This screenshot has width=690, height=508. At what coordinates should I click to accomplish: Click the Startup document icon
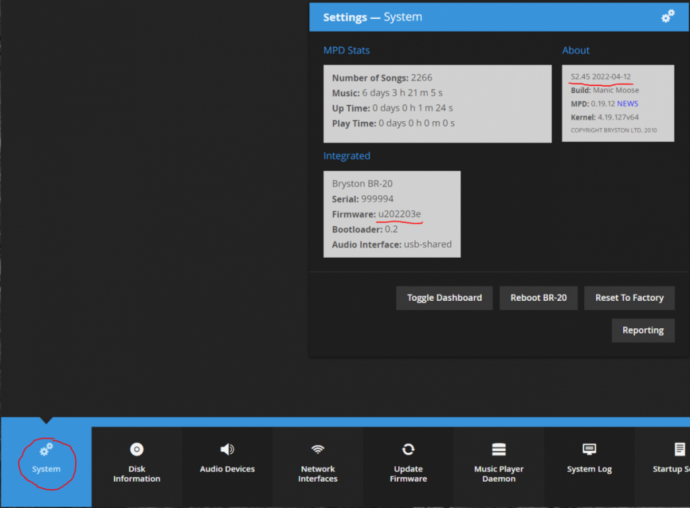(680, 449)
